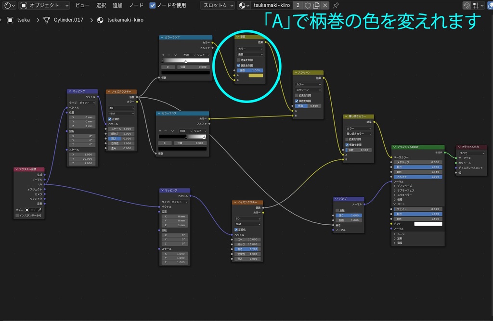Open the 乗算 blend mode dropdown
493x321 pixels.
(x=250, y=54)
